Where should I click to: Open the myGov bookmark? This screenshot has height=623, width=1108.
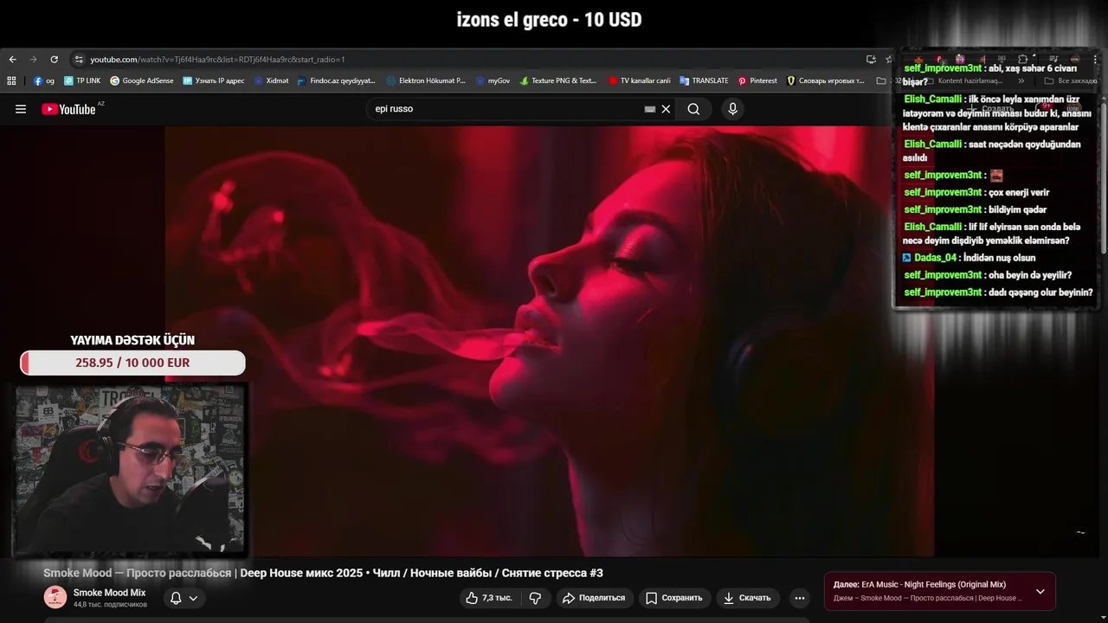(x=493, y=80)
